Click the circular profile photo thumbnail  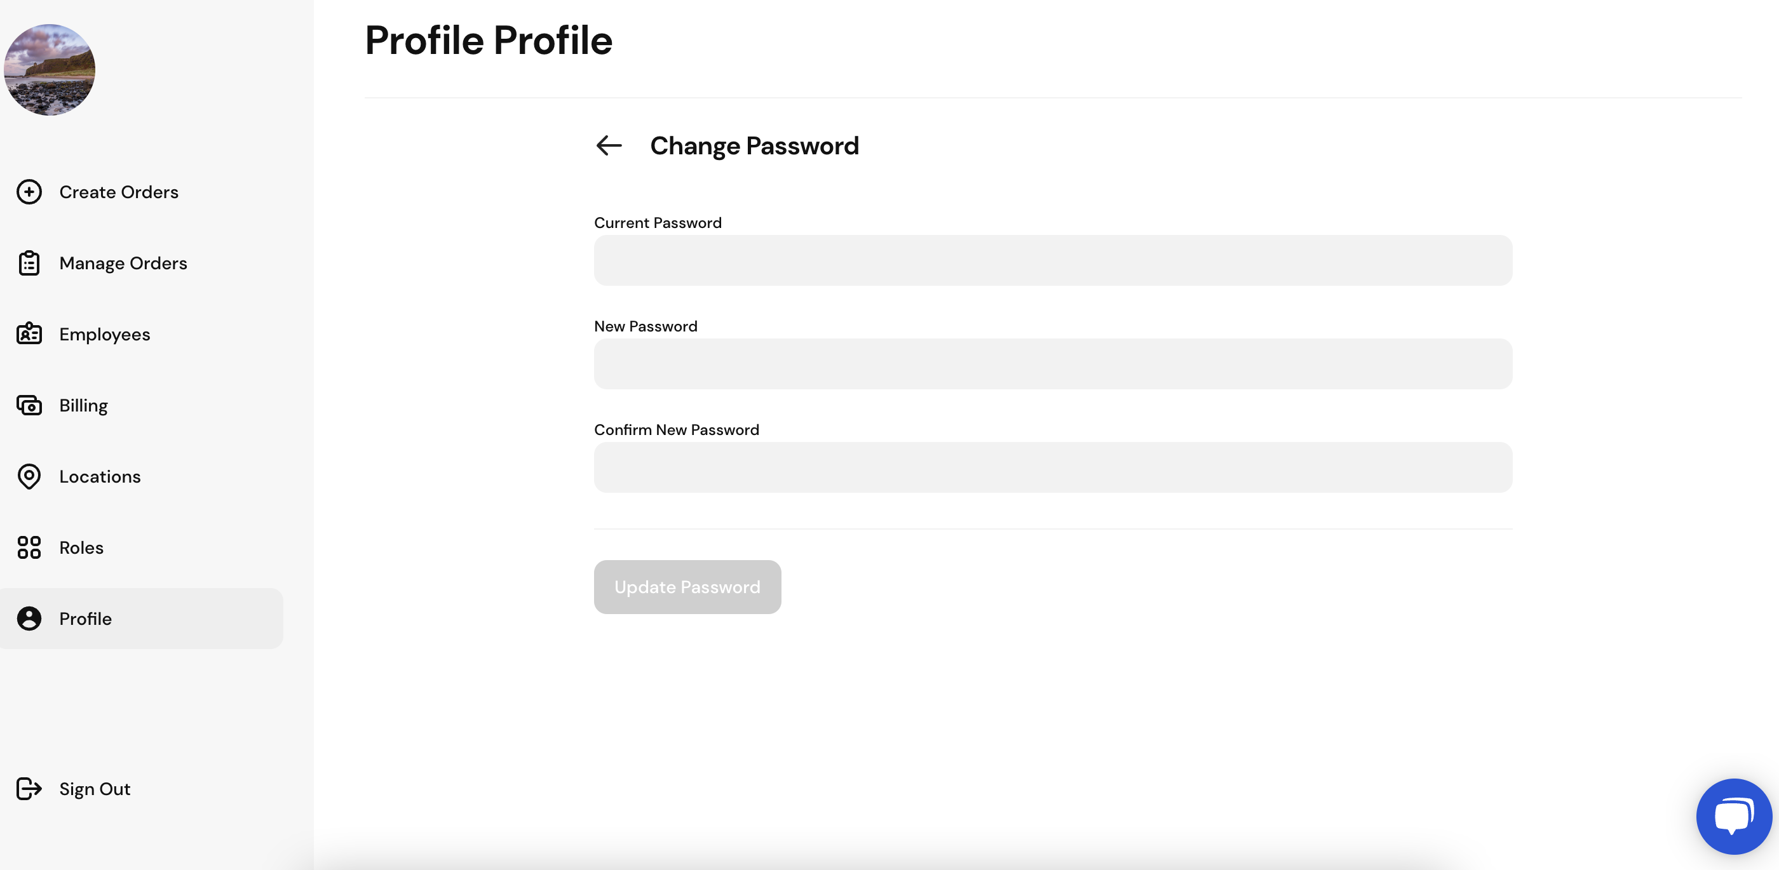[48, 69]
